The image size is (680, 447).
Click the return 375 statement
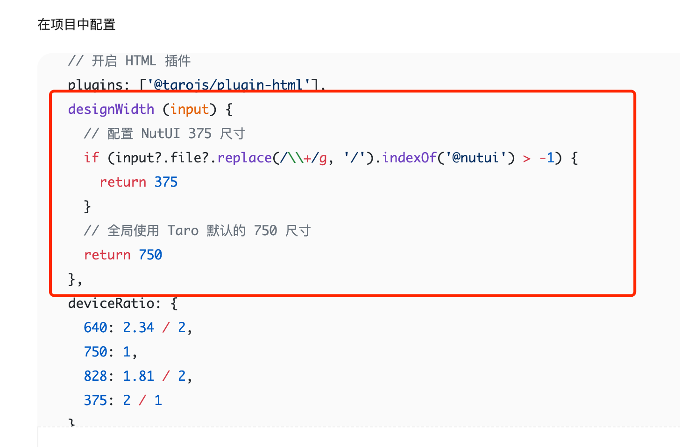[139, 182]
